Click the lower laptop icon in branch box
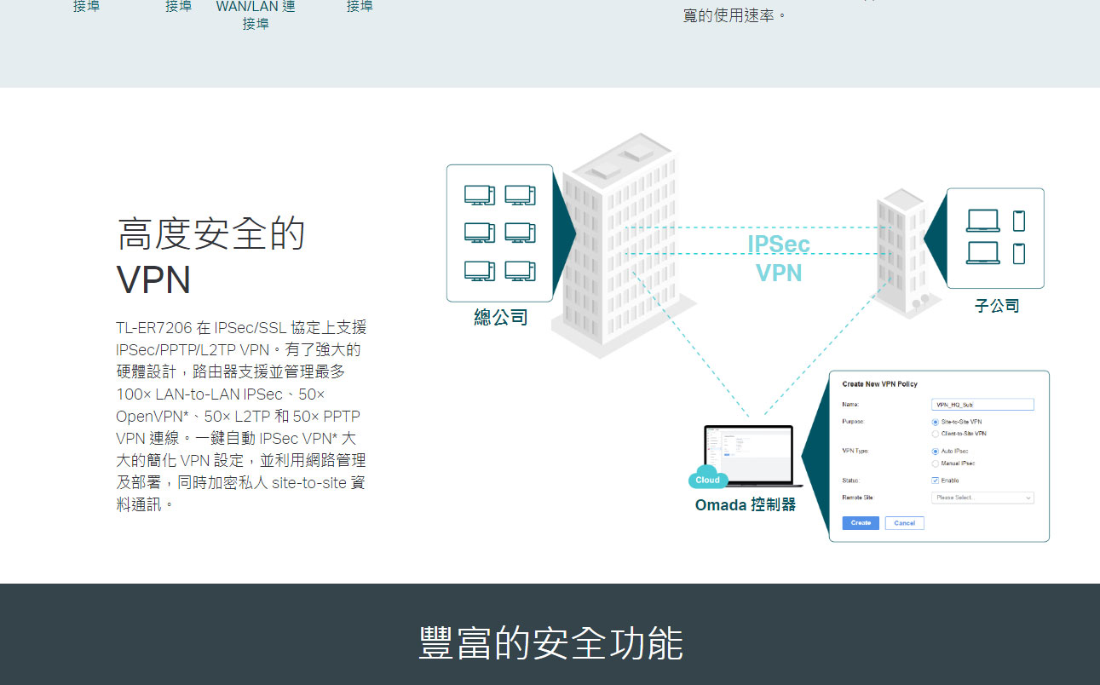The width and height of the screenshot is (1100, 685). pyautogui.click(x=983, y=253)
